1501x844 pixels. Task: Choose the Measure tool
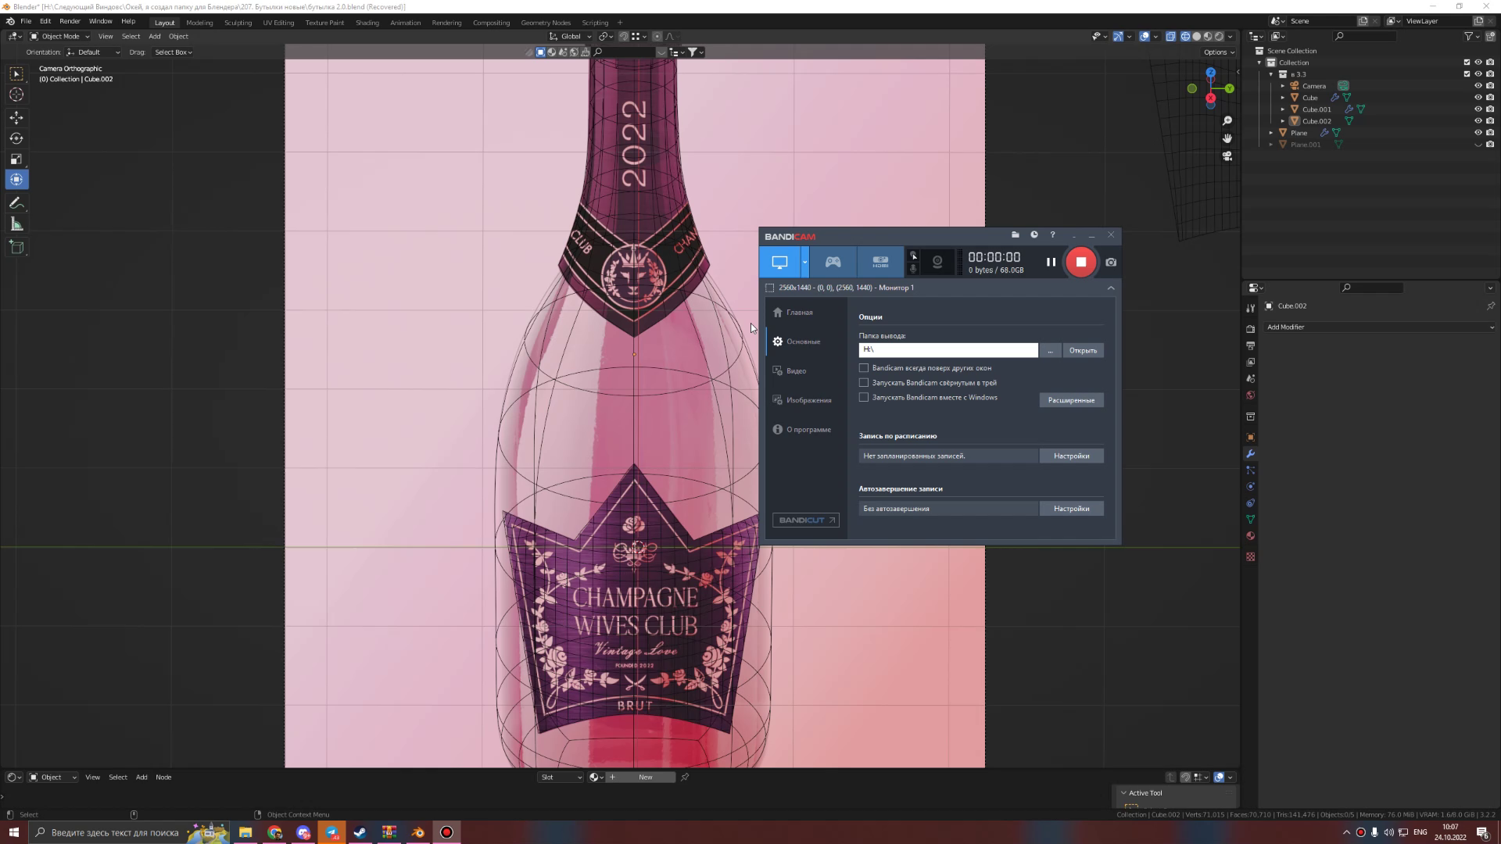click(16, 224)
